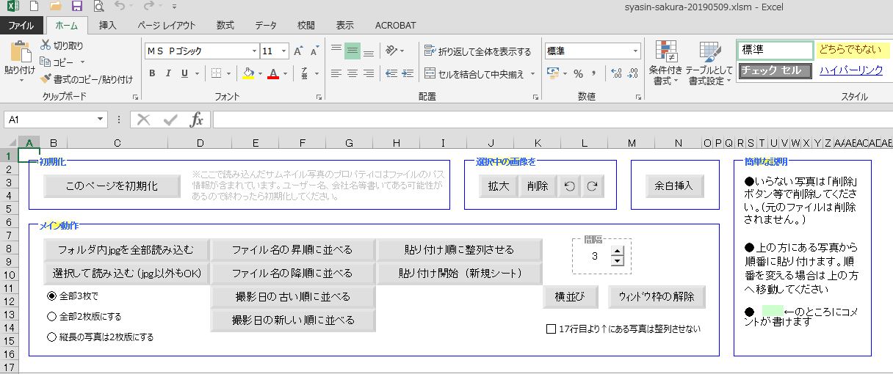Click the format painter brush icon
Viewport: 893px width, 374px height.
46,79
